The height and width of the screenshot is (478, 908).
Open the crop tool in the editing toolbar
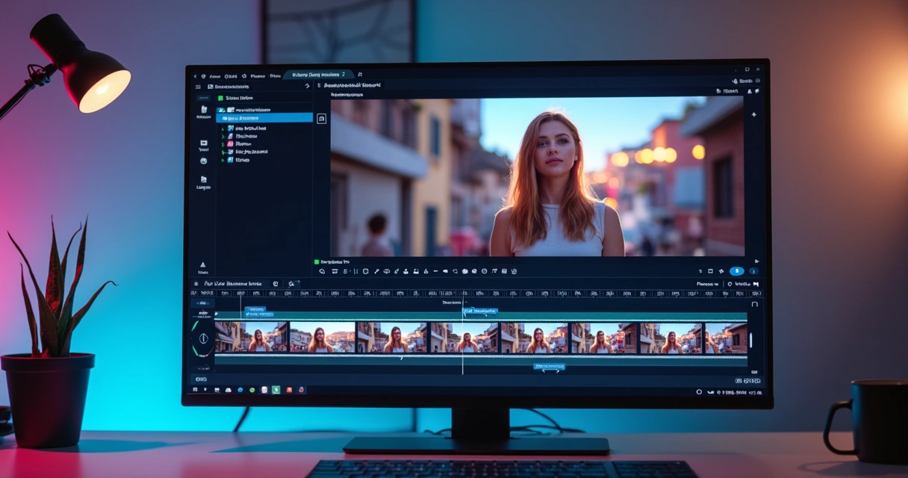pyautogui.click(x=365, y=271)
